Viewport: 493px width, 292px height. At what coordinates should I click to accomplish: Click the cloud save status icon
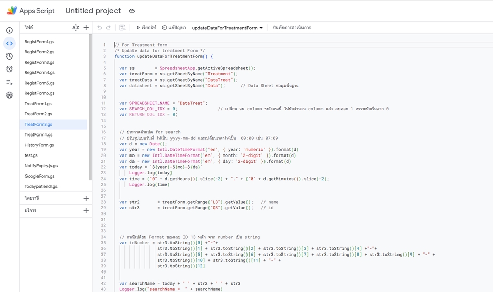point(132,11)
